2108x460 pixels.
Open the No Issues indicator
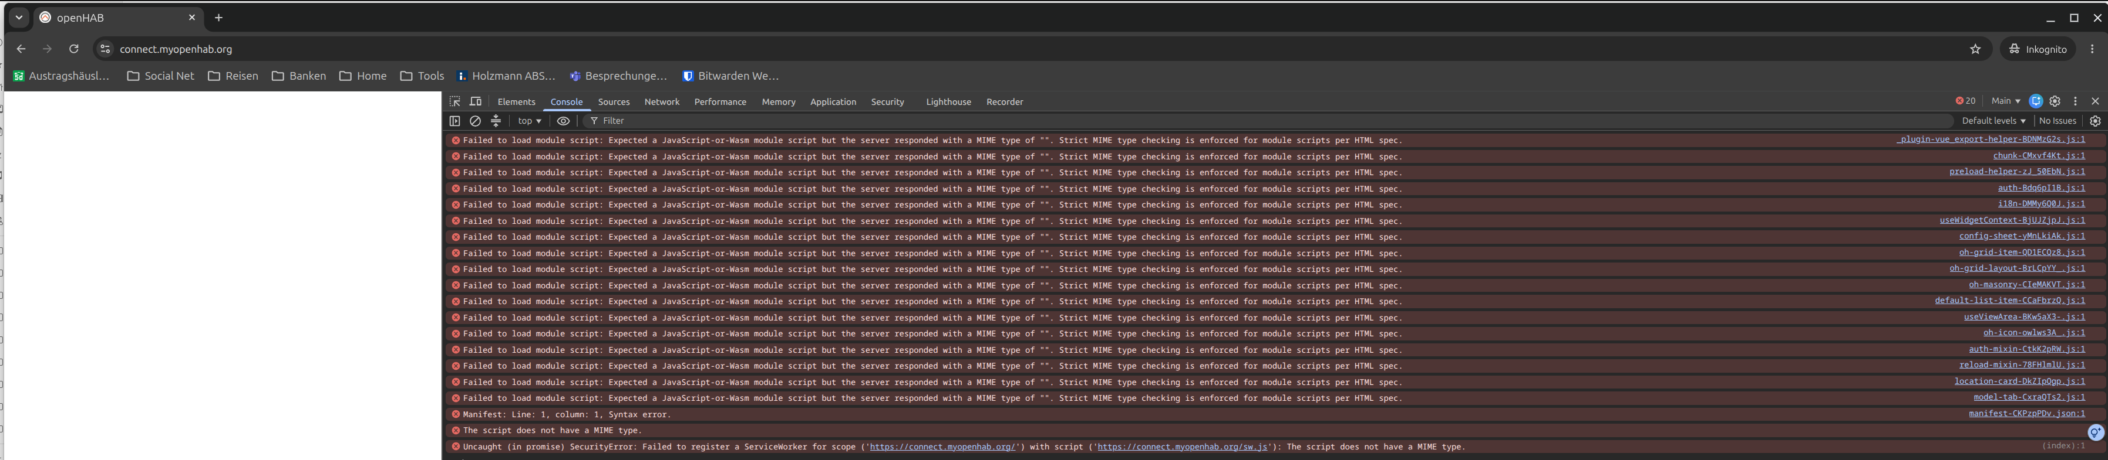click(x=2058, y=121)
